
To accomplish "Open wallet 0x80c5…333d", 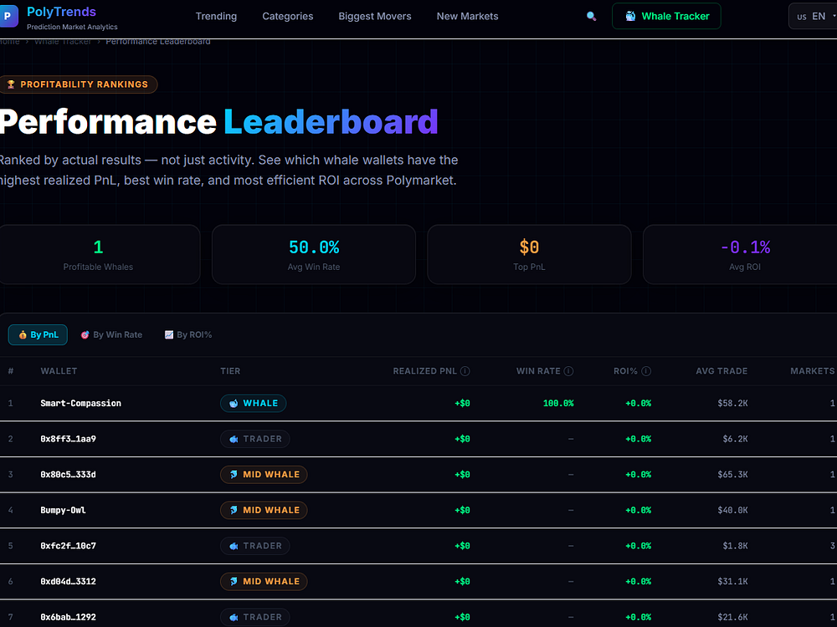I will click(69, 475).
